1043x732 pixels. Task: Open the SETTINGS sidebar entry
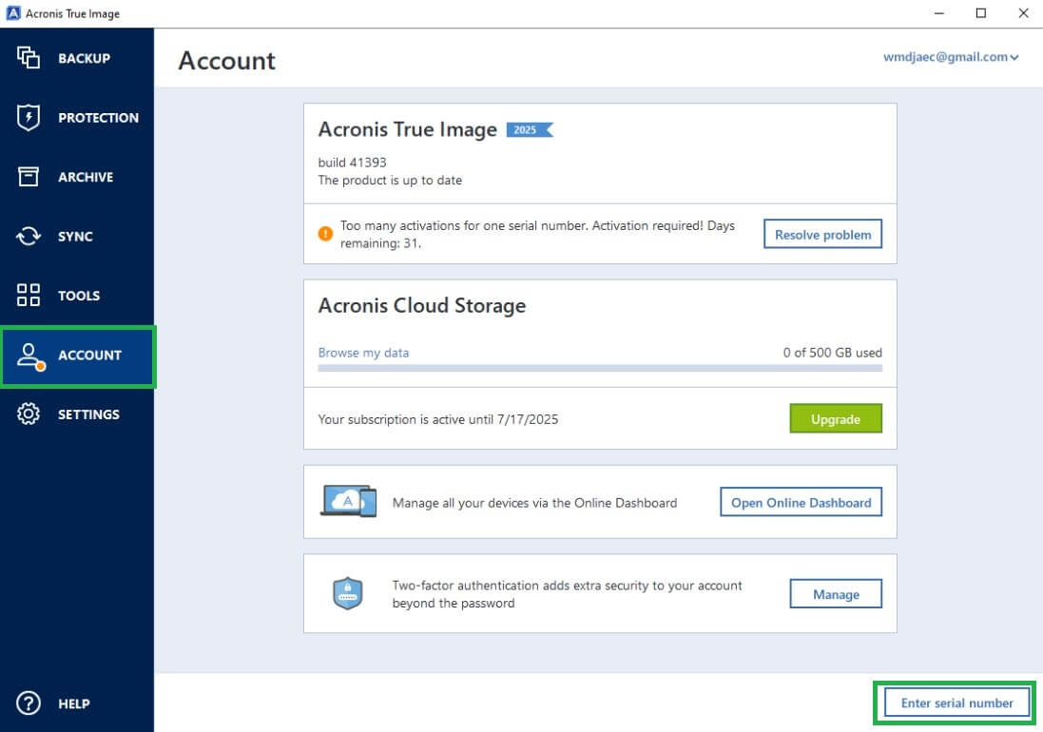click(x=88, y=414)
